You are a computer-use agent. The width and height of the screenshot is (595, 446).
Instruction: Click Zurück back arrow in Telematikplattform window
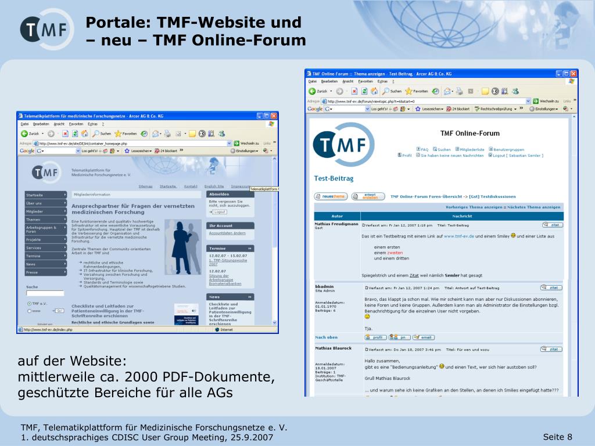tap(24, 134)
